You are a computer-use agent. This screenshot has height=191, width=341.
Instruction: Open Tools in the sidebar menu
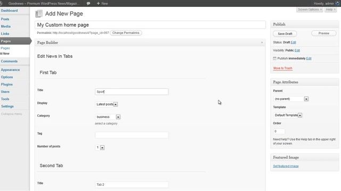(5, 99)
